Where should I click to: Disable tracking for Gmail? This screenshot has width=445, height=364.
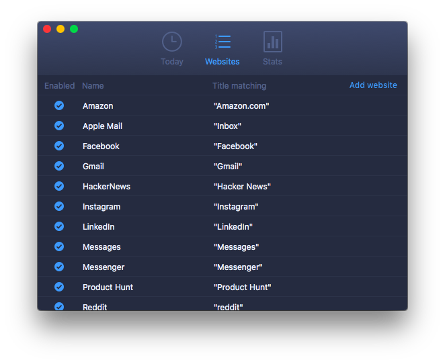coord(59,166)
